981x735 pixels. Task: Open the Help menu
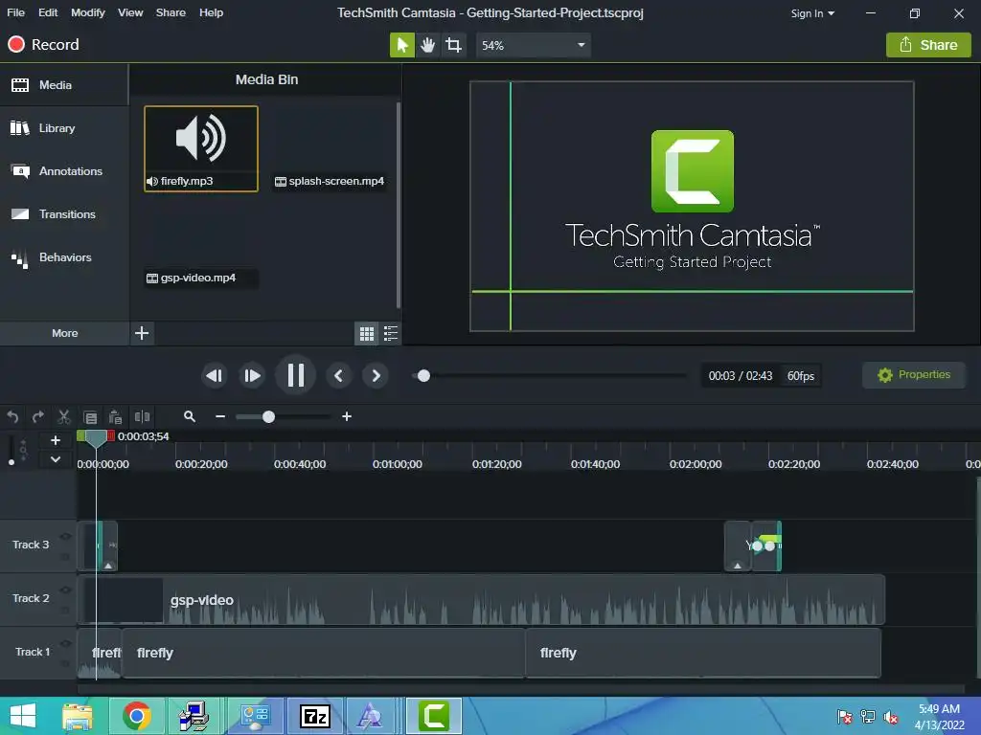coord(211,12)
